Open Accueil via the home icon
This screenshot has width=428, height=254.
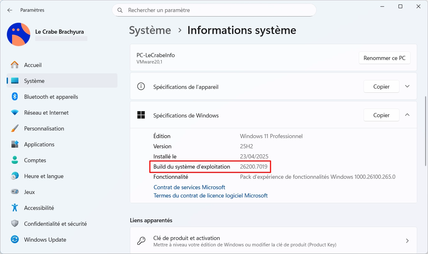pos(15,65)
